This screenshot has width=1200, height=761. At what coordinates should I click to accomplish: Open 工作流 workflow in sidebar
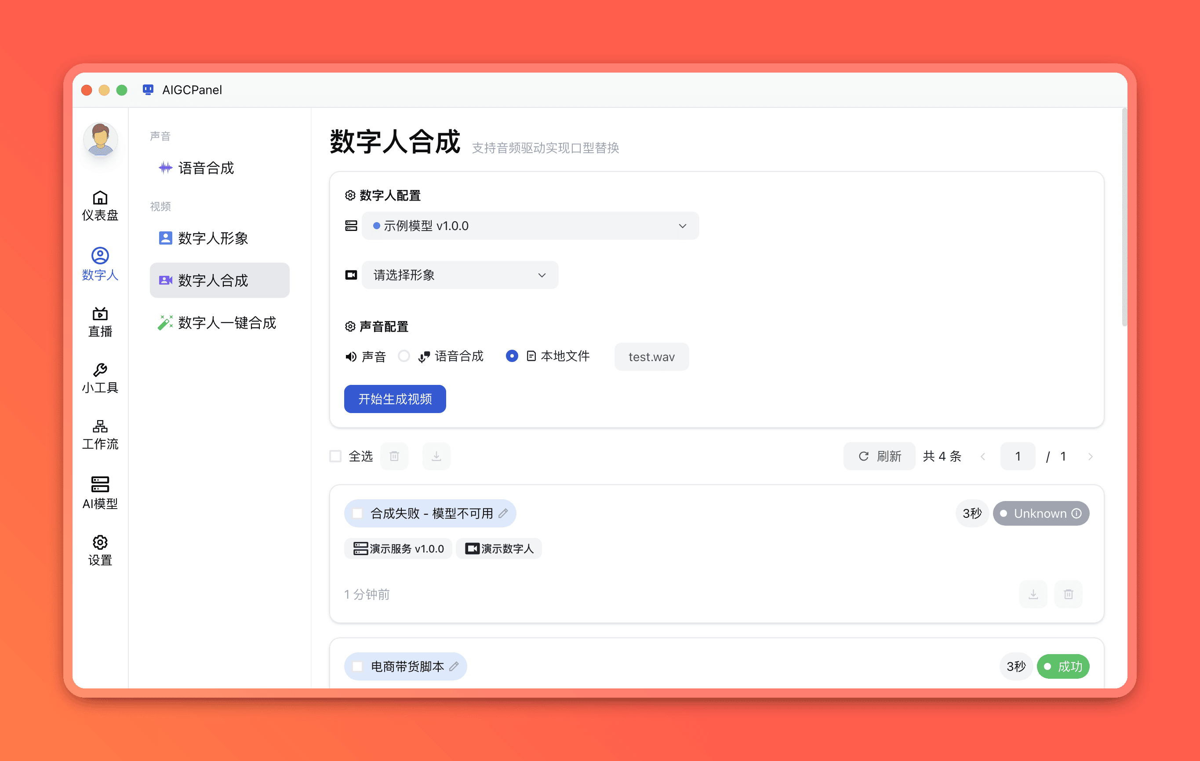click(100, 435)
